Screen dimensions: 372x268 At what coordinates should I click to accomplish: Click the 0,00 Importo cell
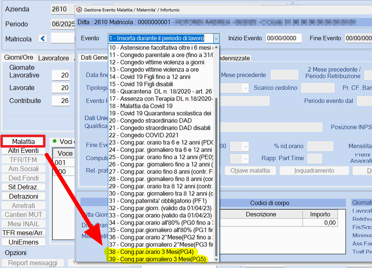320,223
